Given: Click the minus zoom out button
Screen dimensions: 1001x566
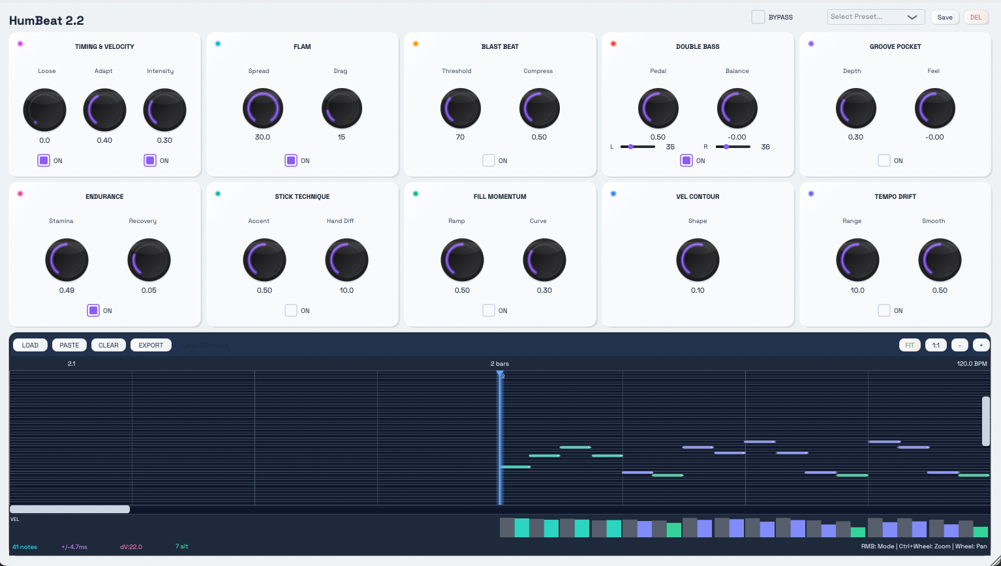Looking at the screenshot, I should [x=959, y=345].
